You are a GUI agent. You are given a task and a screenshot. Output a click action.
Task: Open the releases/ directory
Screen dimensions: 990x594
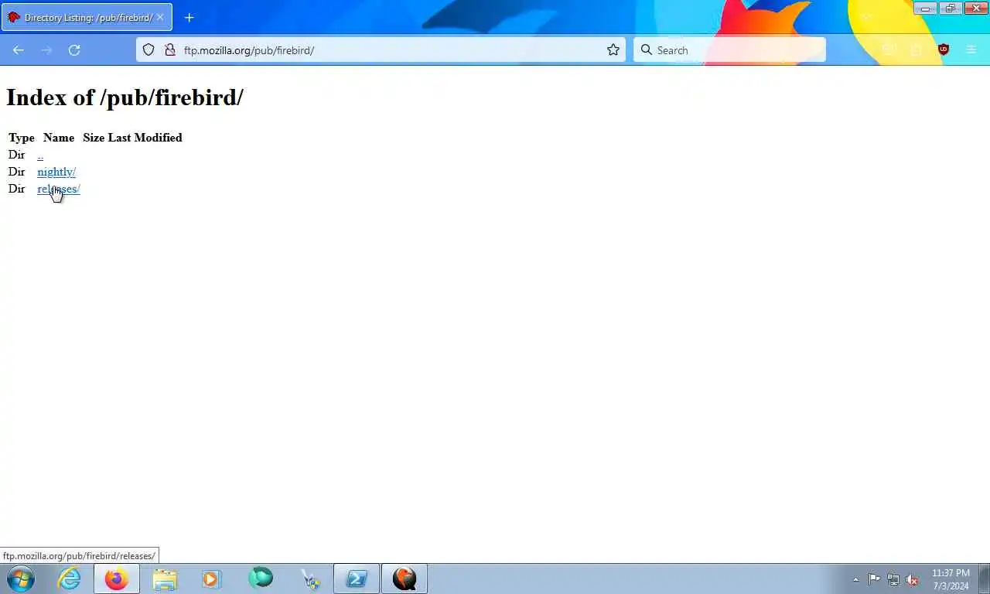[59, 189]
